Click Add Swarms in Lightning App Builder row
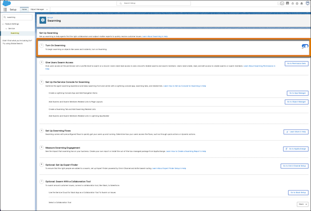 (x=79, y=116)
